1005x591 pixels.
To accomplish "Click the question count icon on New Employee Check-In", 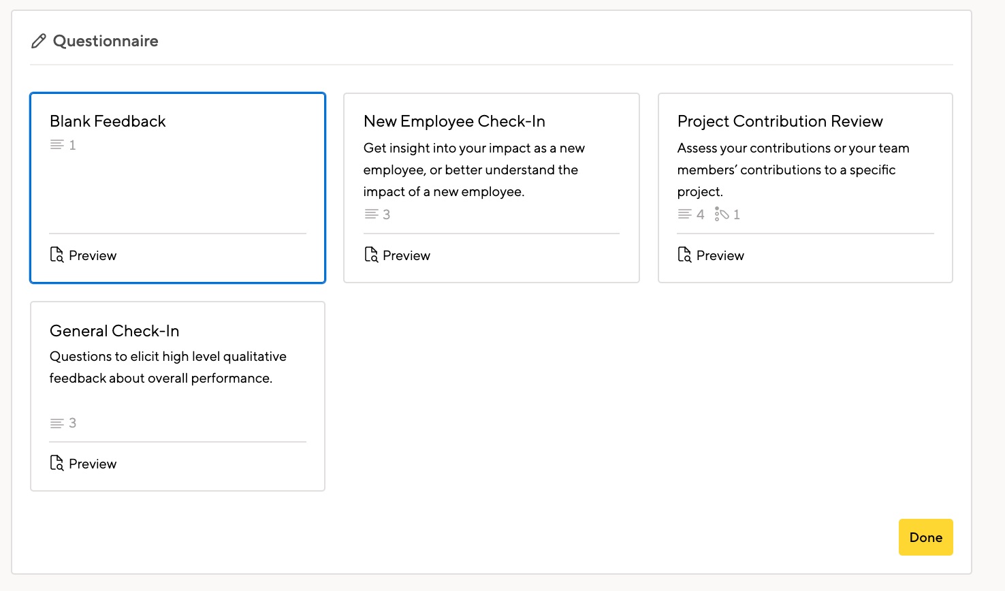I will click(370, 214).
